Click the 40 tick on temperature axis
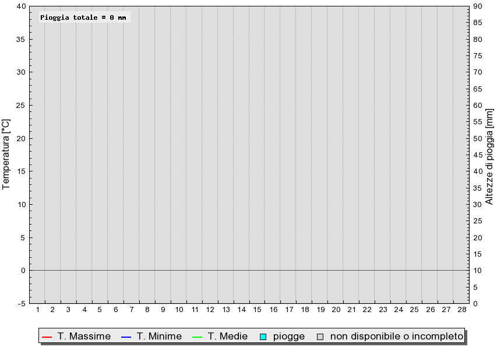This screenshot has width=504, height=350. click(21, 6)
